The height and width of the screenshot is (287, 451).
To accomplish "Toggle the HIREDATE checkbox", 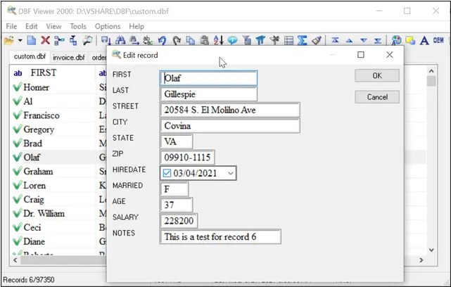I will (x=167, y=173).
